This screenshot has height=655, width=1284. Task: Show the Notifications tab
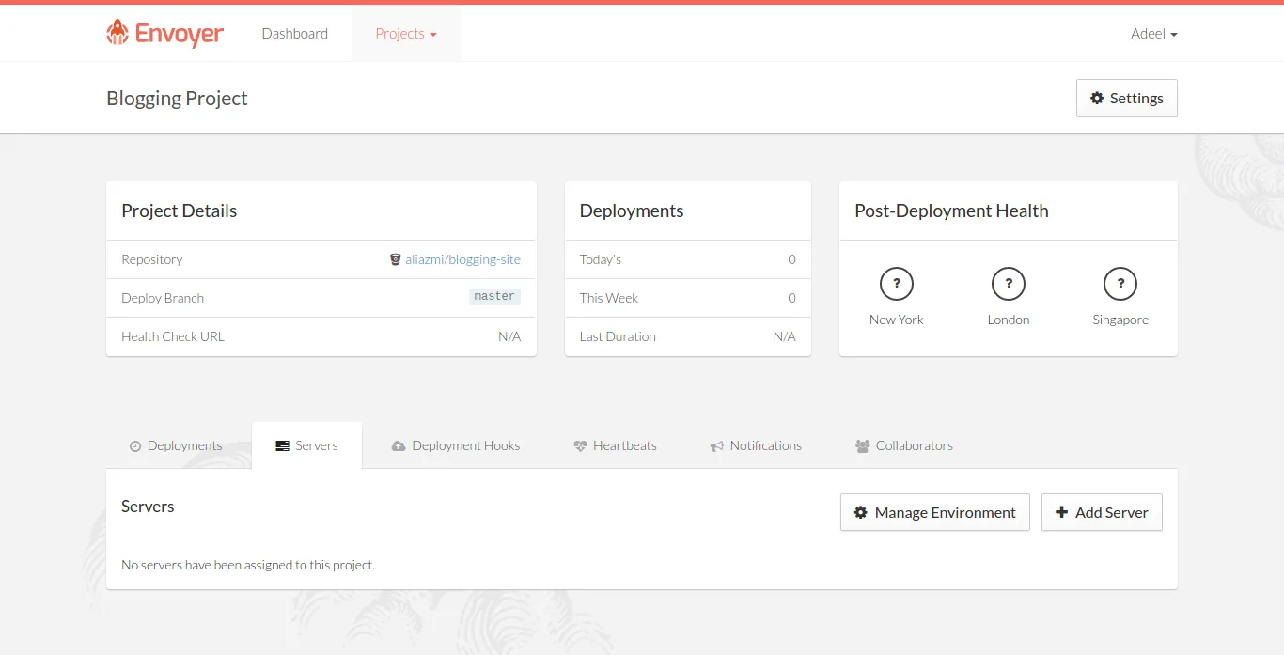(x=756, y=445)
